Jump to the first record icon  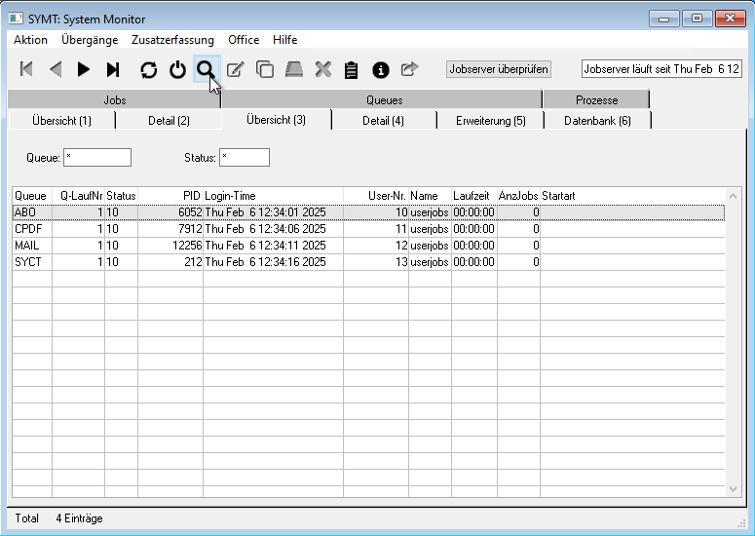coord(26,69)
